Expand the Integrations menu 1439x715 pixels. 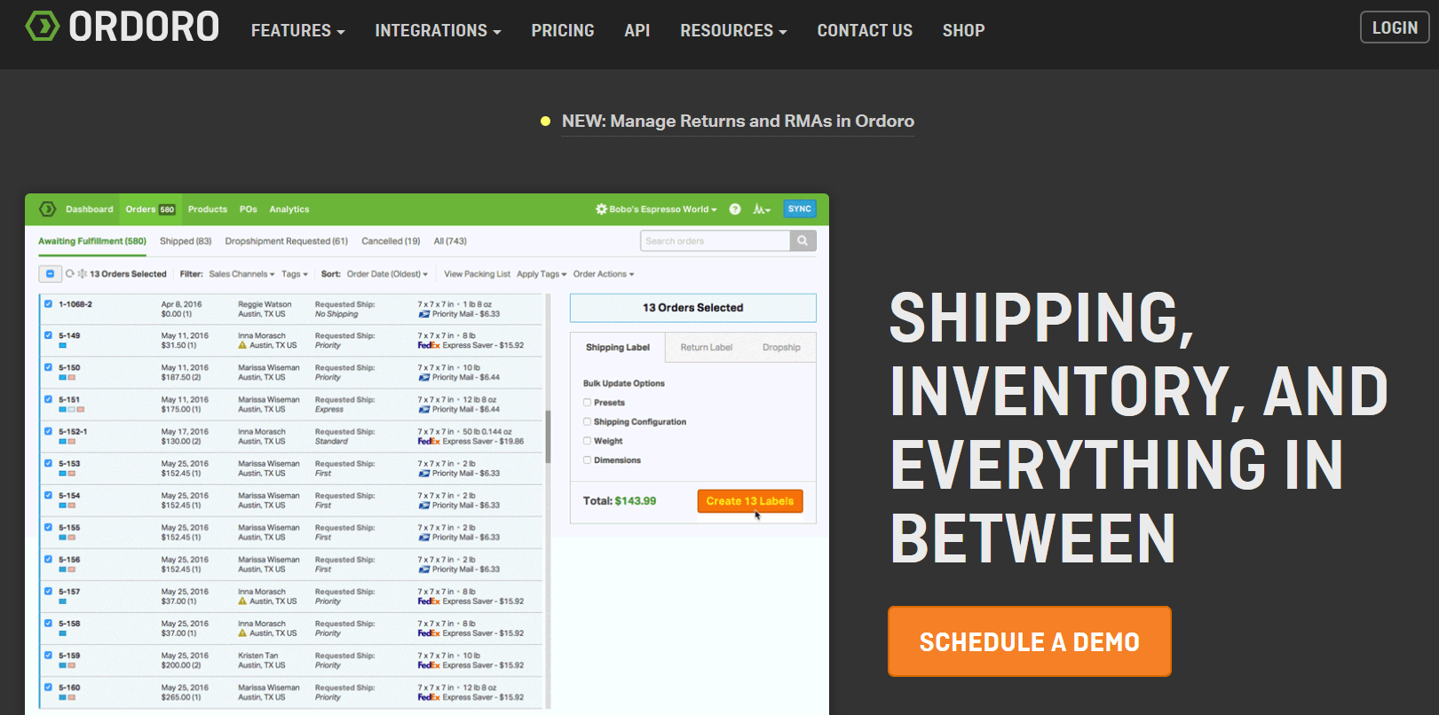(438, 30)
